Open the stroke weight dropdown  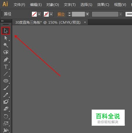(x=87, y=14)
